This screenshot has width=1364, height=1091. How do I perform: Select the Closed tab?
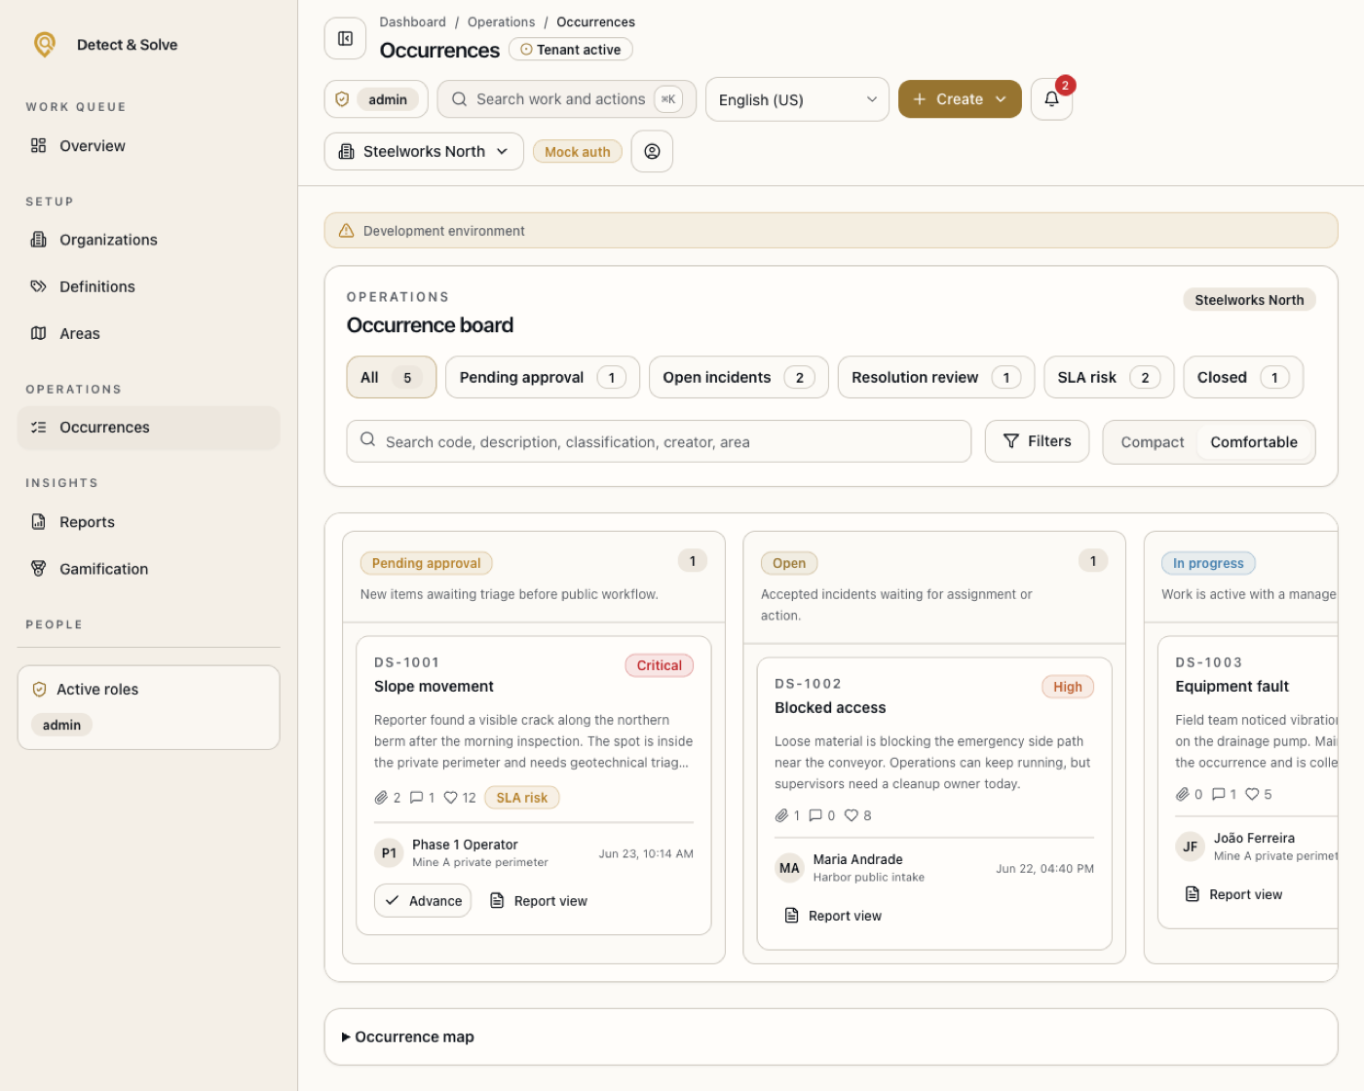1243,377
